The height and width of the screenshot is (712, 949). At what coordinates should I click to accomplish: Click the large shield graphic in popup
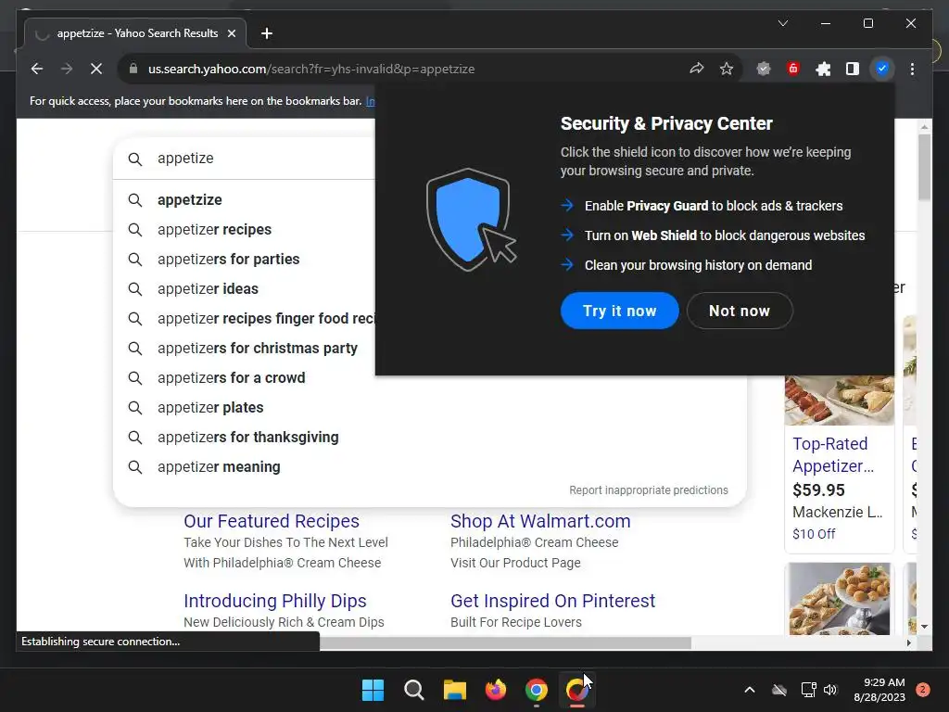[470, 219]
